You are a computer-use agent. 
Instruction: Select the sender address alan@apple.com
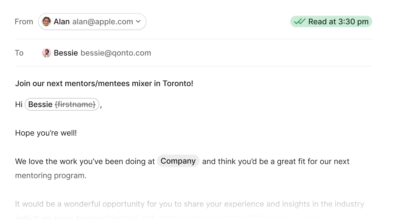point(102,22)
